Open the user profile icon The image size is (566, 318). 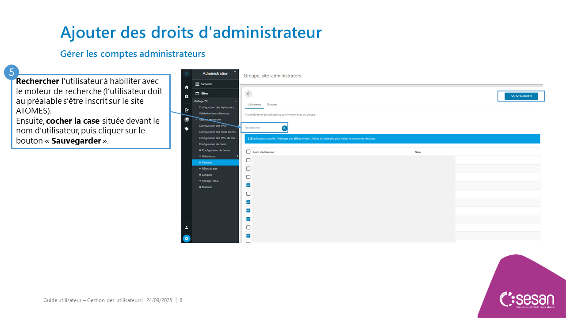coord(187,227)
